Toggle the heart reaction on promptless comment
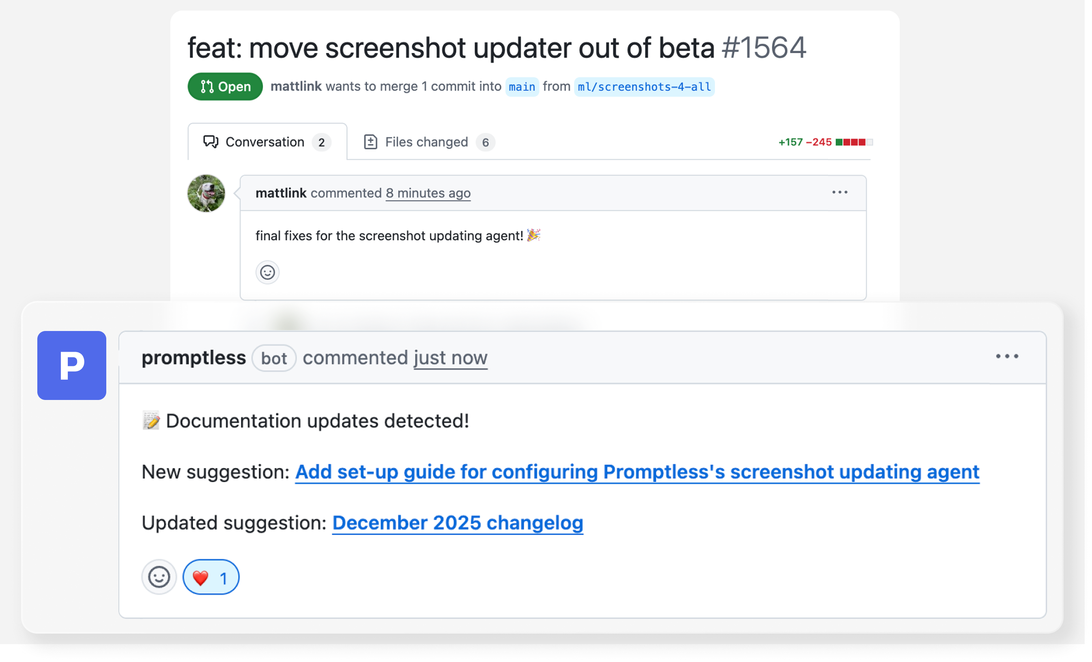The height and width of the screenshot is (662, 1092). (x=211, y=577)
